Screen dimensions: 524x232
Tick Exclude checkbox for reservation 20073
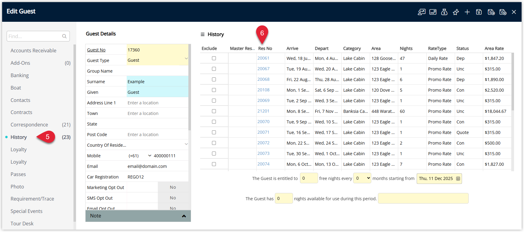[214, 153]
